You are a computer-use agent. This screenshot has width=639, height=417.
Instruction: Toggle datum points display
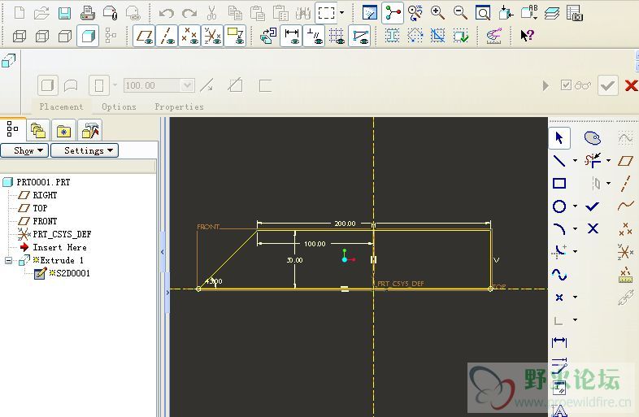(x=189, y=37)
